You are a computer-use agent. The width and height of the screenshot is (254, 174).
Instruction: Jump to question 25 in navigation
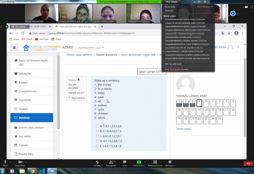pyautogui.click(x=220, y=120)
